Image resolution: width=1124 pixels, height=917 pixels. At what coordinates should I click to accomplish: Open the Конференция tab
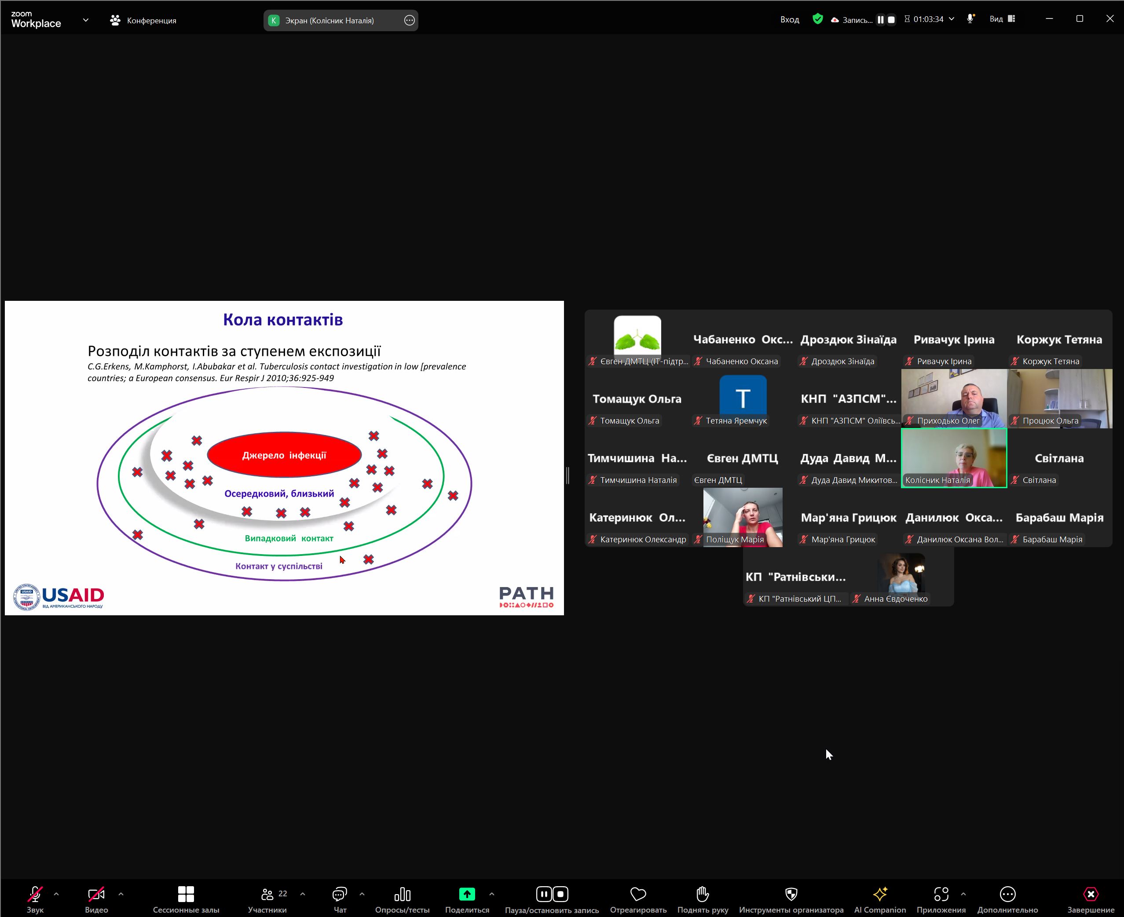[x=143, y=20]
